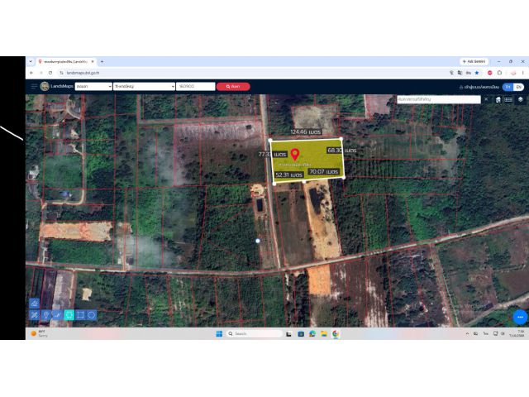Show hidden system tray icons
The height and width of the screenshot is (397, 529).
pos(467,333)
